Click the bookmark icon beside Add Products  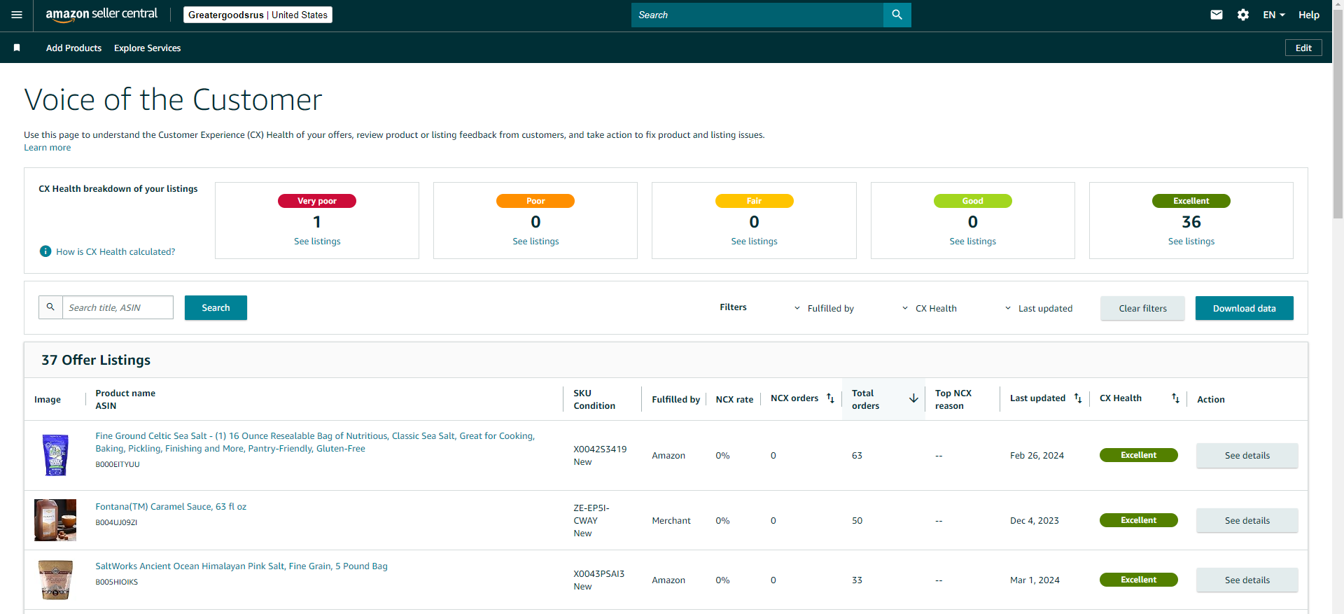pos(17,48)
